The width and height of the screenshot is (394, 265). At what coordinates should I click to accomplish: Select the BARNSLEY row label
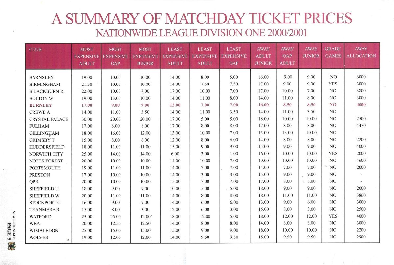pyautogui.click(x=41, y=78)
